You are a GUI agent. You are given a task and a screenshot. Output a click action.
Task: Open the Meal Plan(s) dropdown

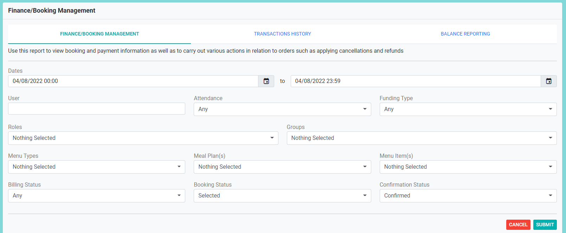(282, 167)
